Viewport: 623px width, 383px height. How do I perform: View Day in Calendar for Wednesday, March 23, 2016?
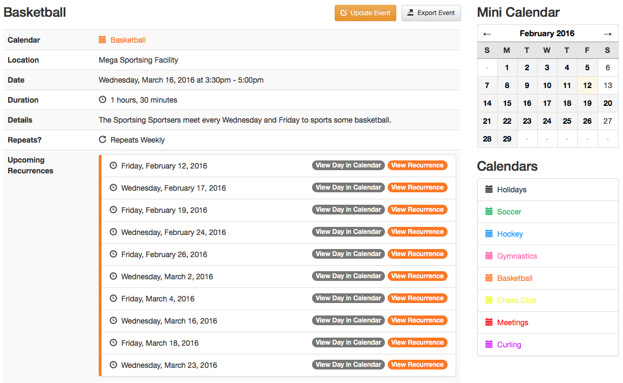pyautogui.click(x=348, y=365)
